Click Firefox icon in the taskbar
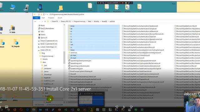The image size is (200, 112). pyautogui.click(x=15, y=110)
